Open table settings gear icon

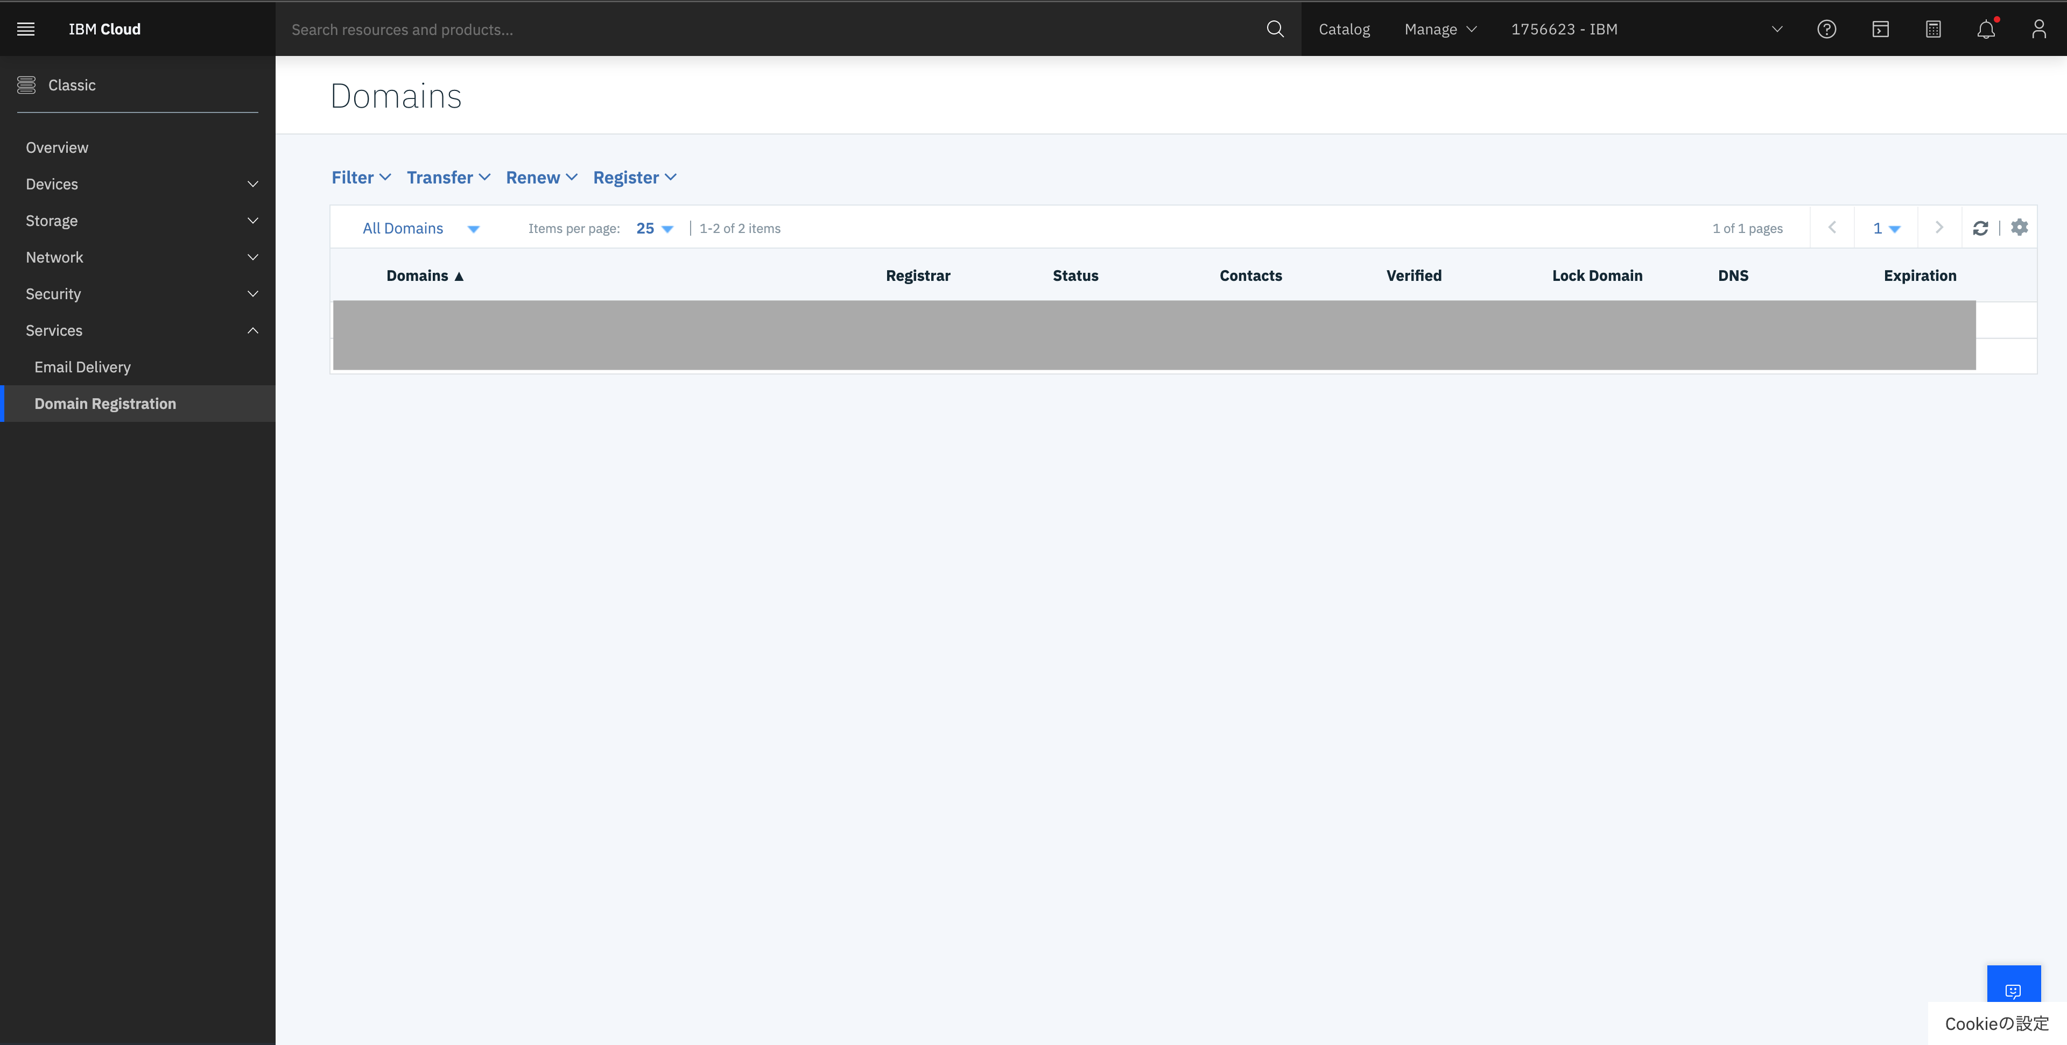[2019, 228]
